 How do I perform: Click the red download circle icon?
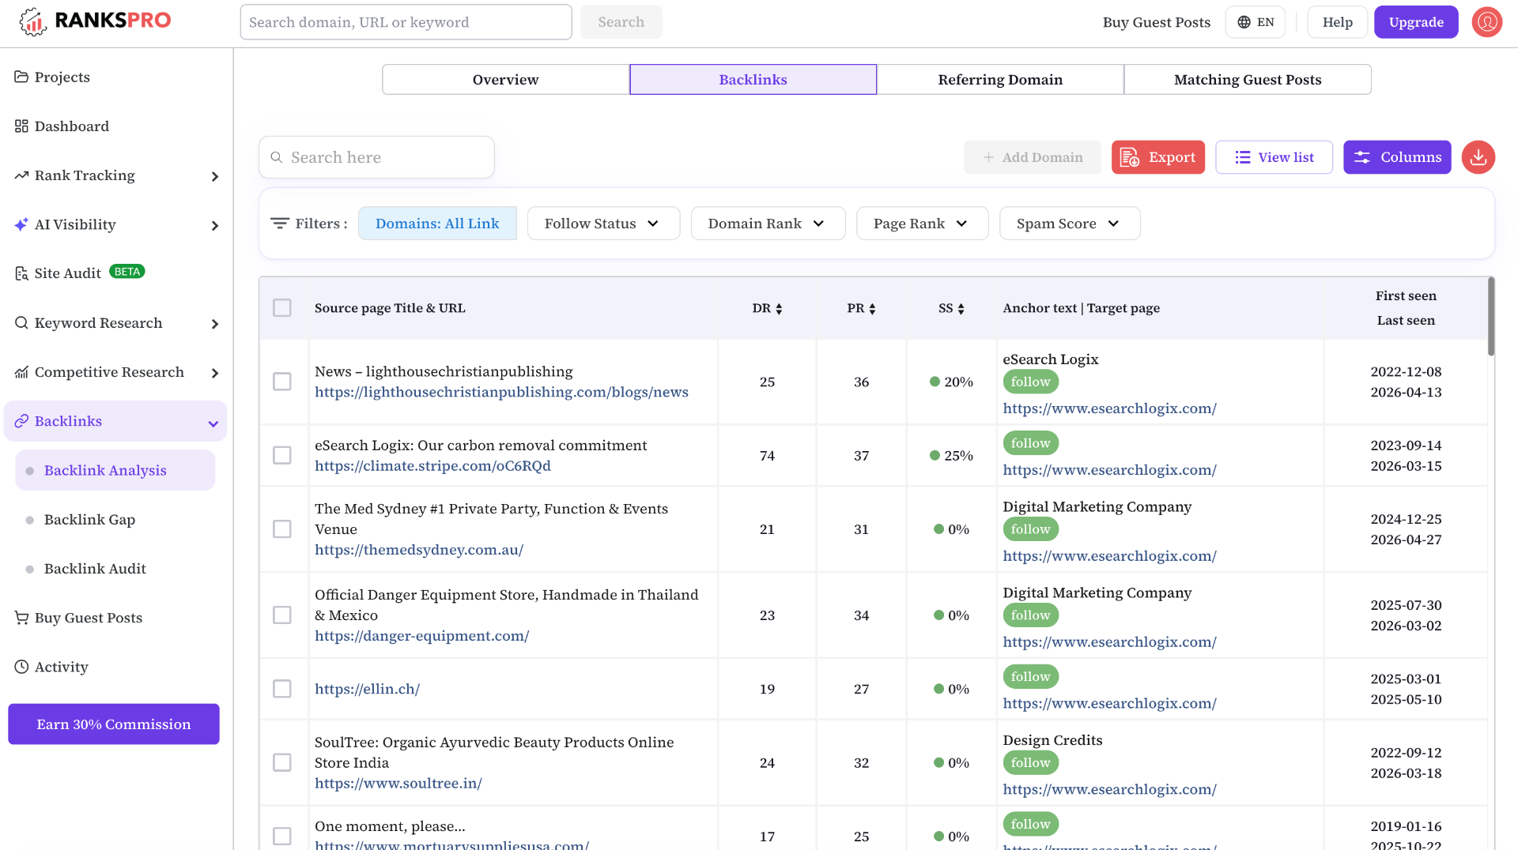(1478, 157)
